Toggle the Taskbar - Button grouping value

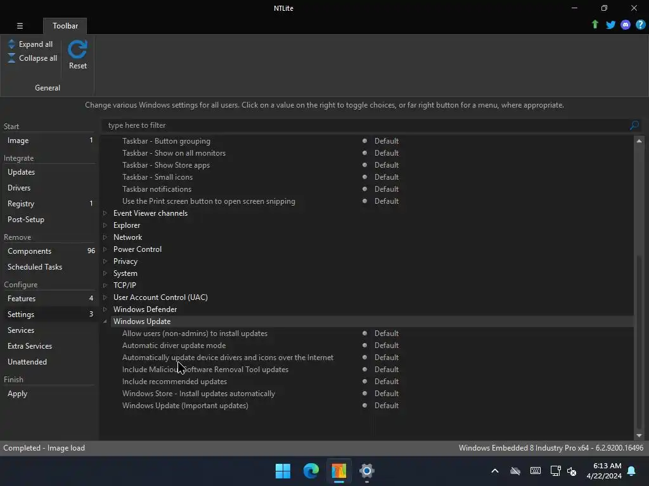click(386, 141)
